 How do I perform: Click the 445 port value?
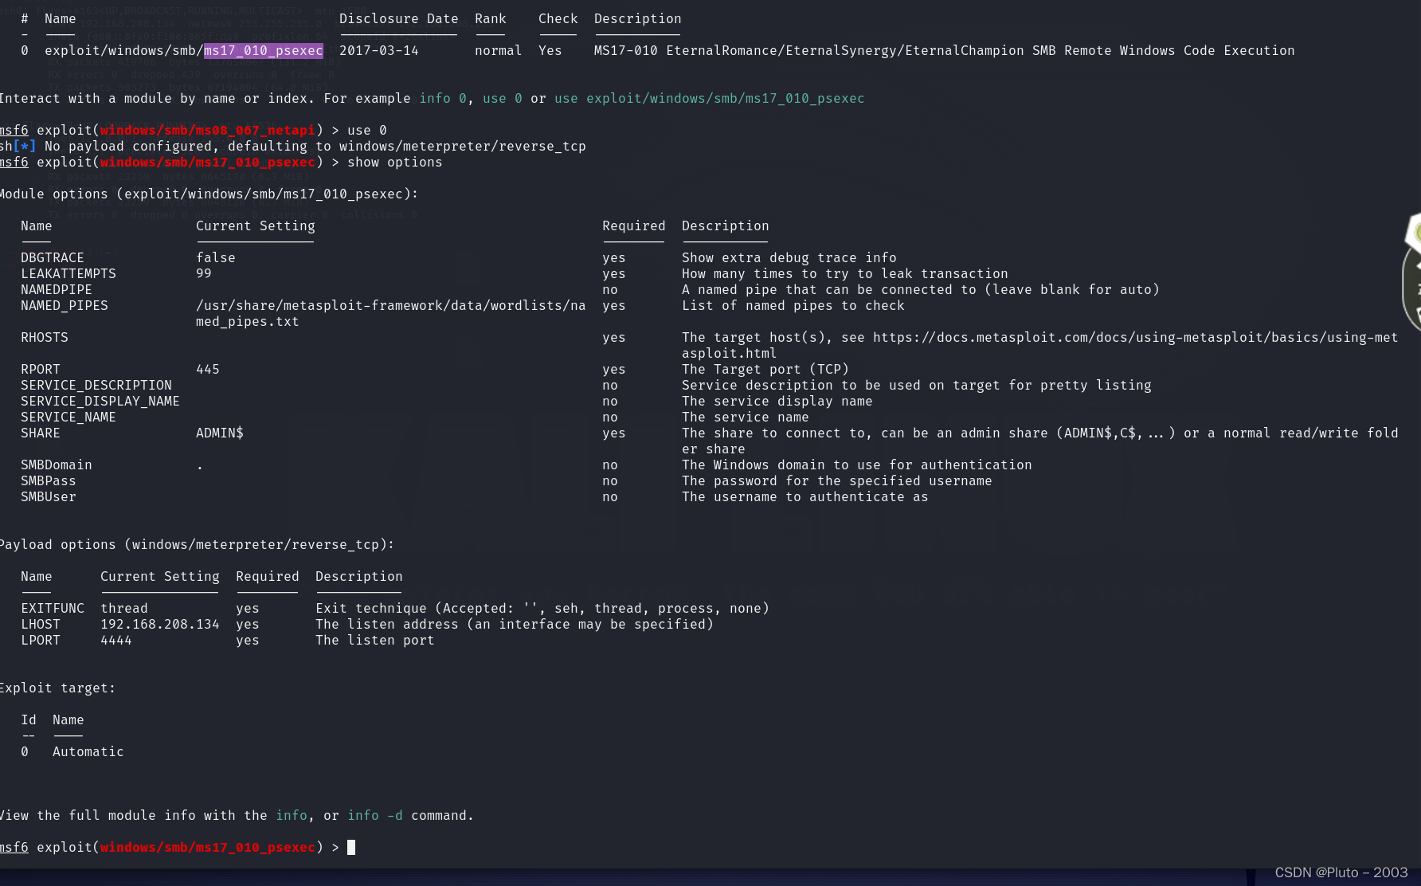click(208, 370)
